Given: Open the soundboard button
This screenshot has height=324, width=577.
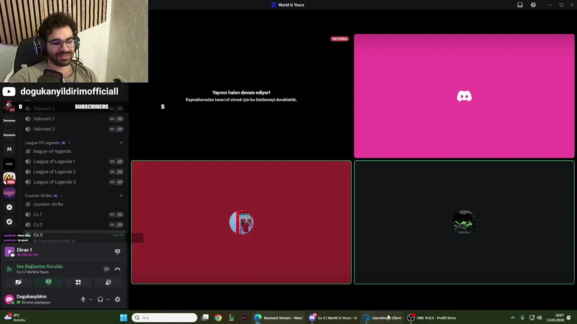Looking at the screenshot, I should [108, 282].
